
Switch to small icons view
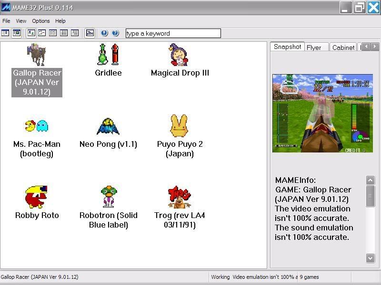42,33
